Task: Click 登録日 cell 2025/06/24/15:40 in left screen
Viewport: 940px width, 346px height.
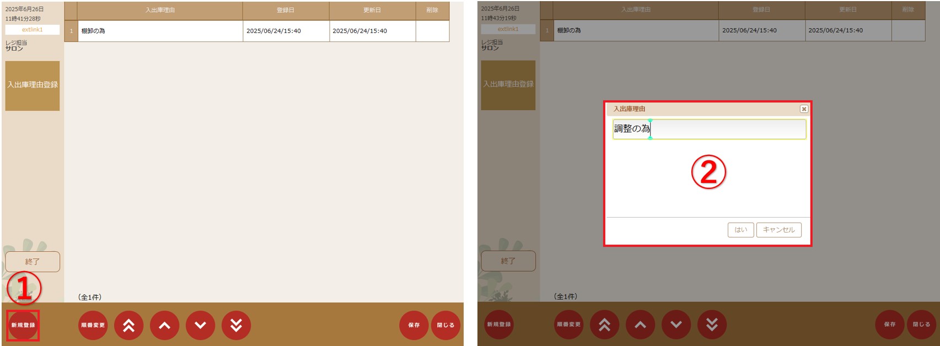Action: click(x=286, y=31)
